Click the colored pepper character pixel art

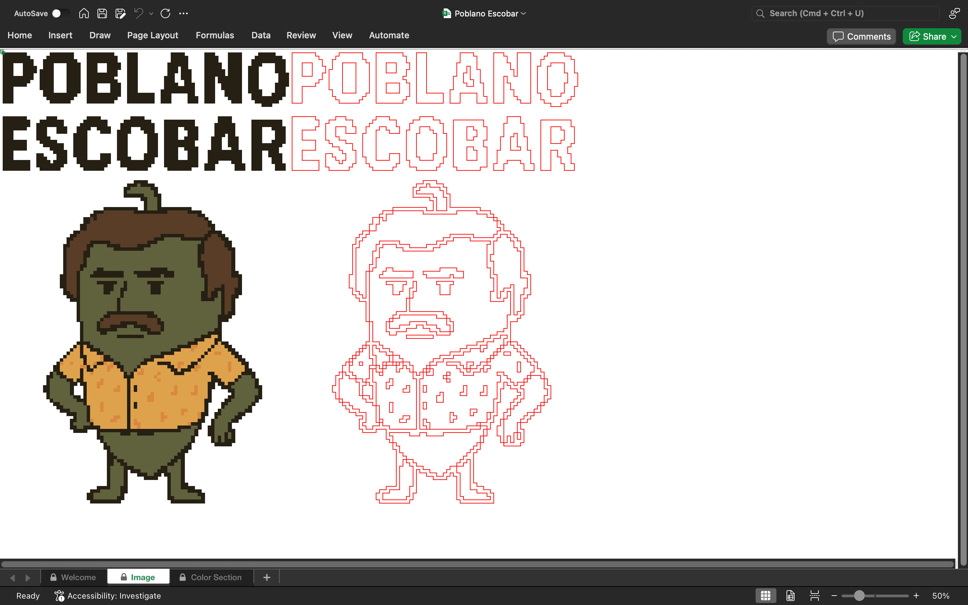152,342
